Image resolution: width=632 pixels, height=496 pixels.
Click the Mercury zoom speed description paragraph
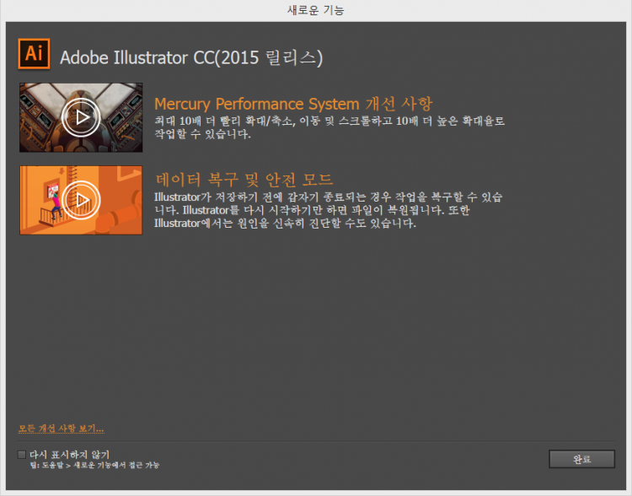329,127
